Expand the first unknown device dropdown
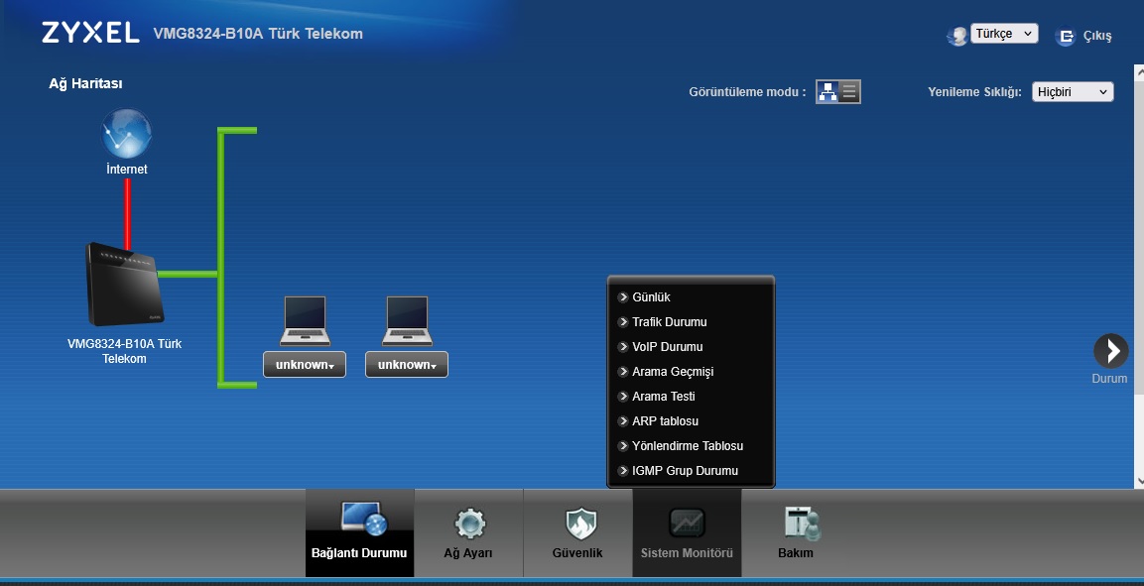 coord(305,365)
